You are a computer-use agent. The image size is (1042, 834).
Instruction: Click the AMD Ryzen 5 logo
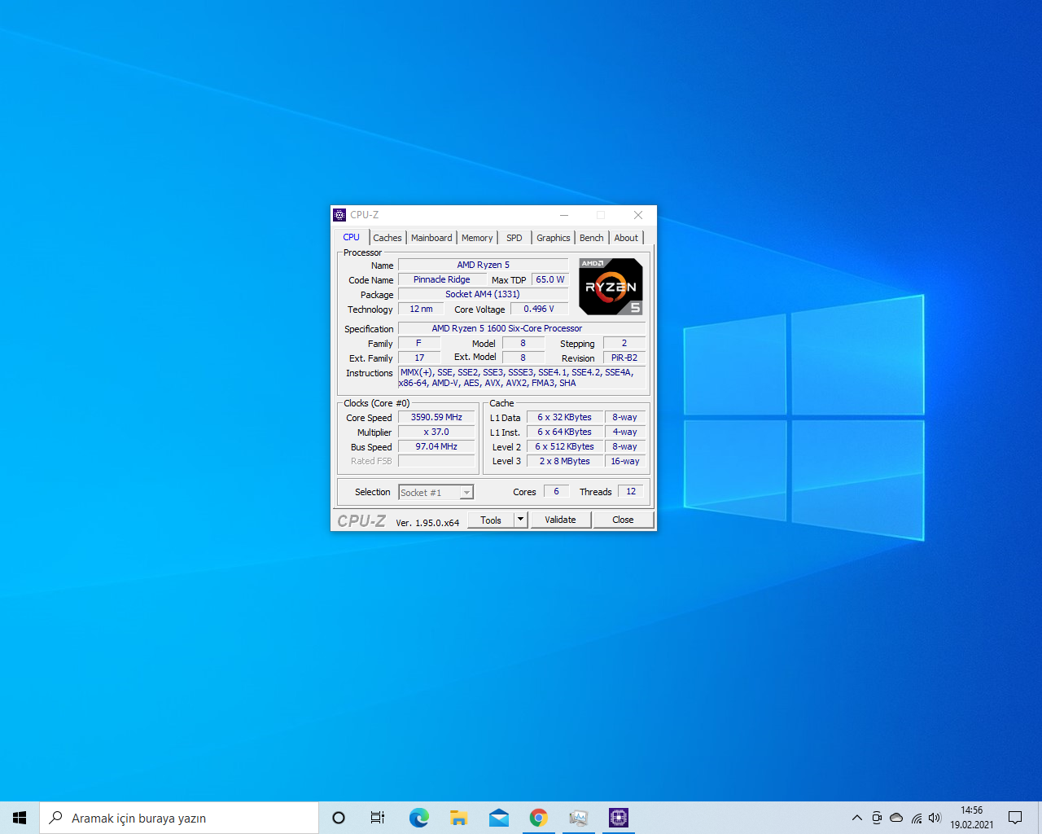[x=611, y=286]
